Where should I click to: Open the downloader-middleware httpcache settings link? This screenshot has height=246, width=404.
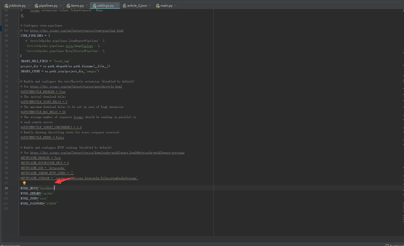(x=107, y=153)
